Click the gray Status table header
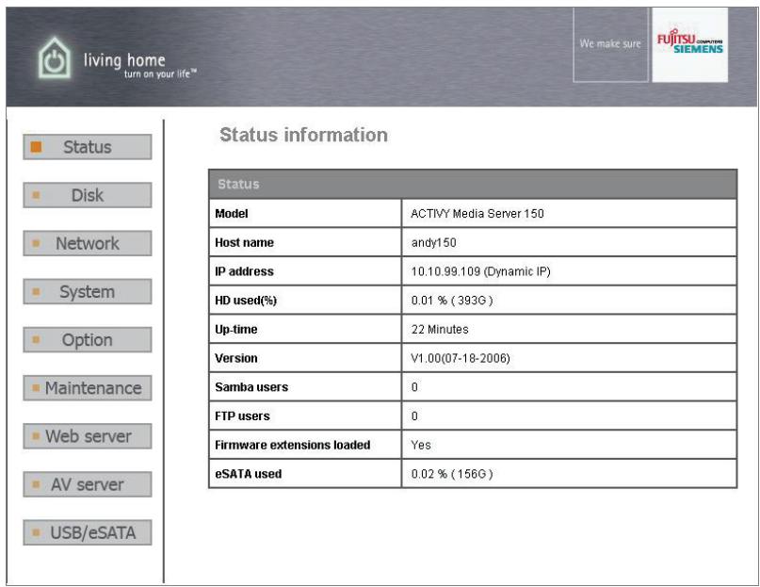The image size is (760, 587). (x=473, y=184)
